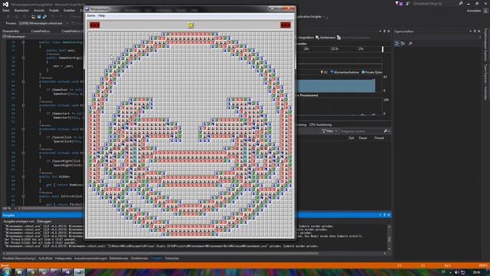The width and height of the screenshot is (490, 276).
Task: Click the property pages wrench icon in Eigenschaften
Action: coord(410,44)
